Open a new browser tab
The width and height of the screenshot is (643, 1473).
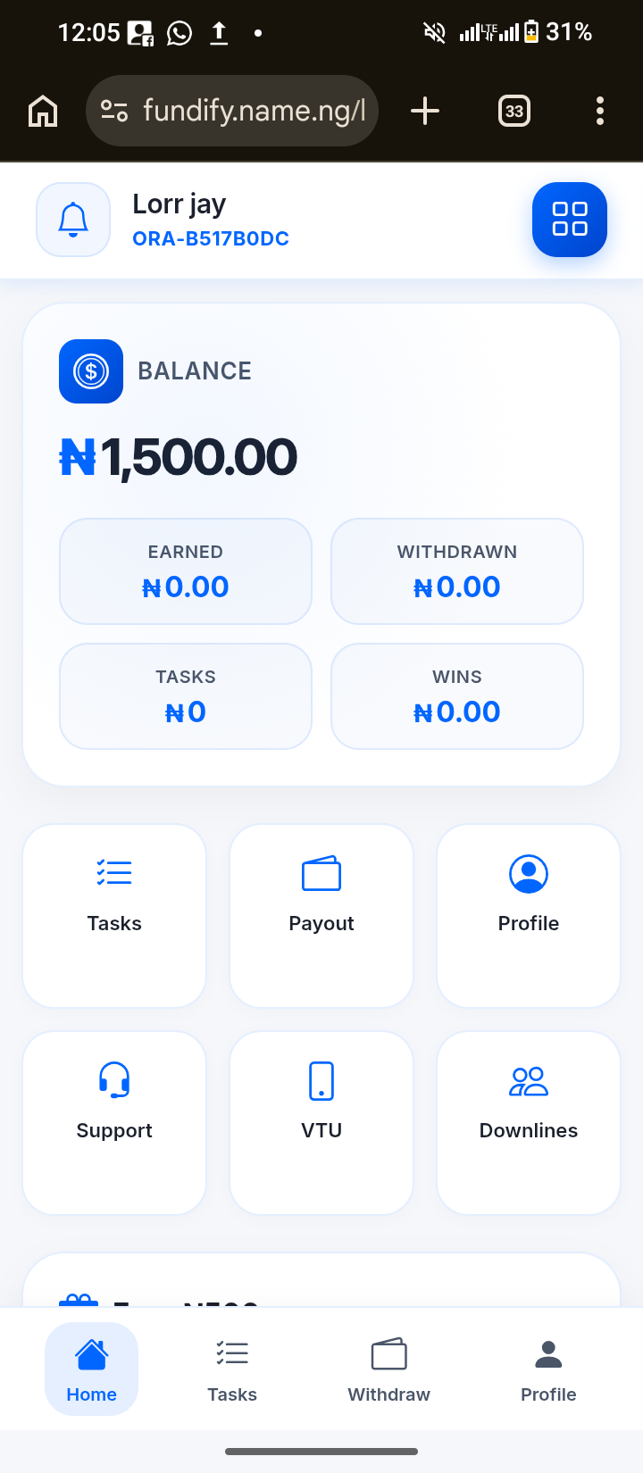click(x=425, y=112)
